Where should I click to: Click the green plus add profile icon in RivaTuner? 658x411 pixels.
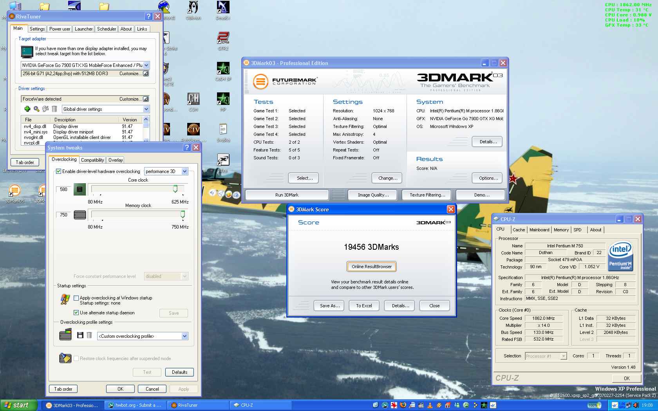pyautogui.click(x=27, y=109)
